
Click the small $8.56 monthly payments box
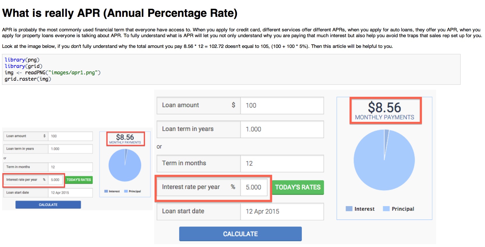125,139
